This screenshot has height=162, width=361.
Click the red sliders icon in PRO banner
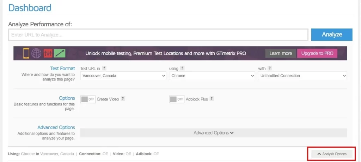tap(48, 53)
